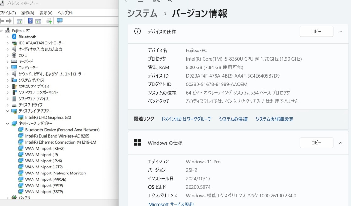This screenshot has height=206, width=351.
Task: Collapse the ディスプレイ アダプター node
Action: 8,111
